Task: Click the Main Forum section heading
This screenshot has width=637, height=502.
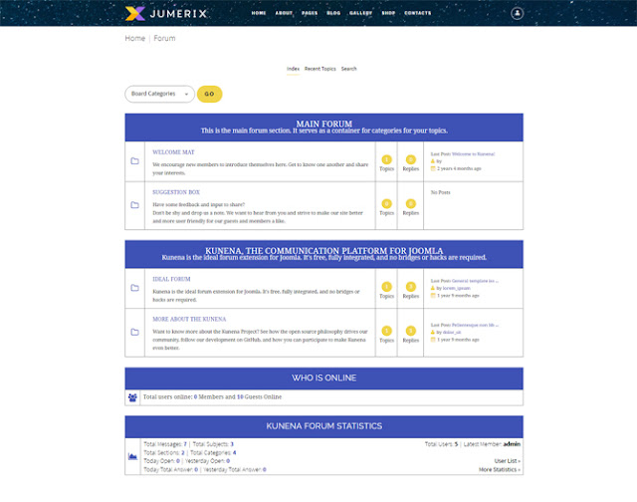Action: click(x=324, y=124)
